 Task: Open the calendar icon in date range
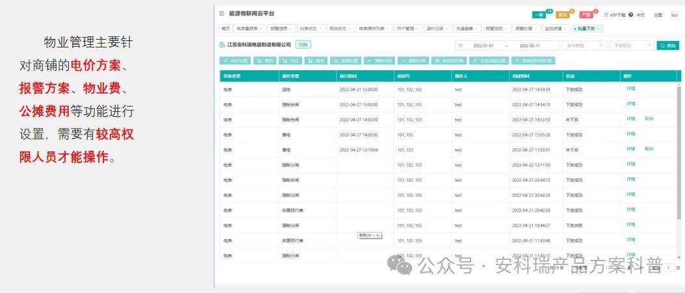click(460, 45)
